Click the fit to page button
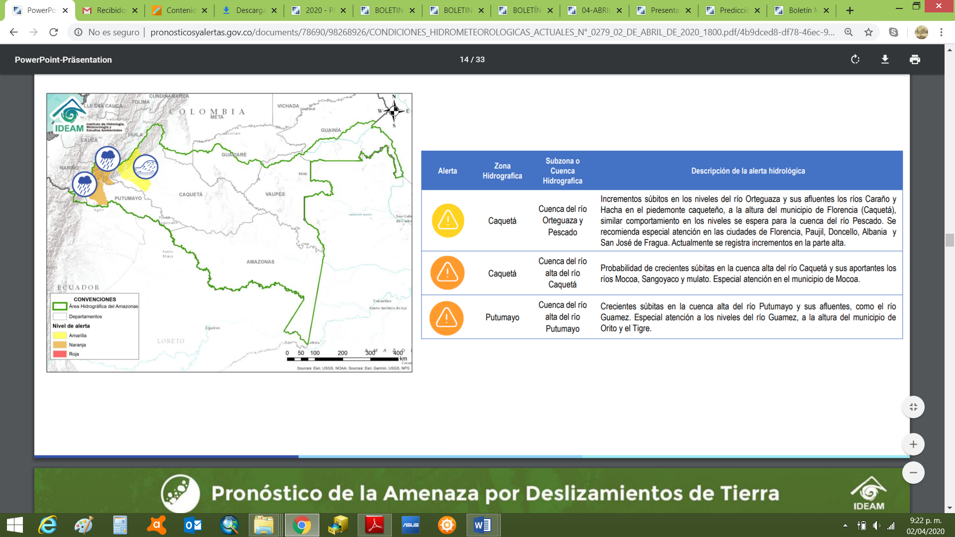 click(x=913, y=407)
